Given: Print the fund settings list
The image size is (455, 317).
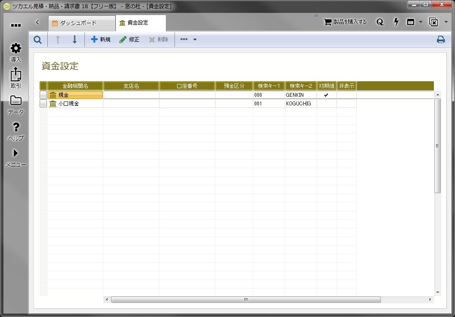Looking at the screenshot, I should tap(441, 40).
